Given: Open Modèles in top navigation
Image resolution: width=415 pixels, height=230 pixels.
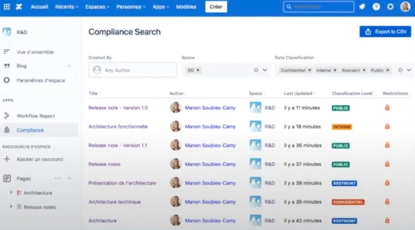Looking at the screenshot, I should point(186,7).
